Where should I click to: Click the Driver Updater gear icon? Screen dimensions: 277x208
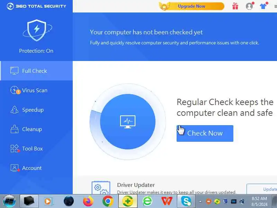pos(101,188)
